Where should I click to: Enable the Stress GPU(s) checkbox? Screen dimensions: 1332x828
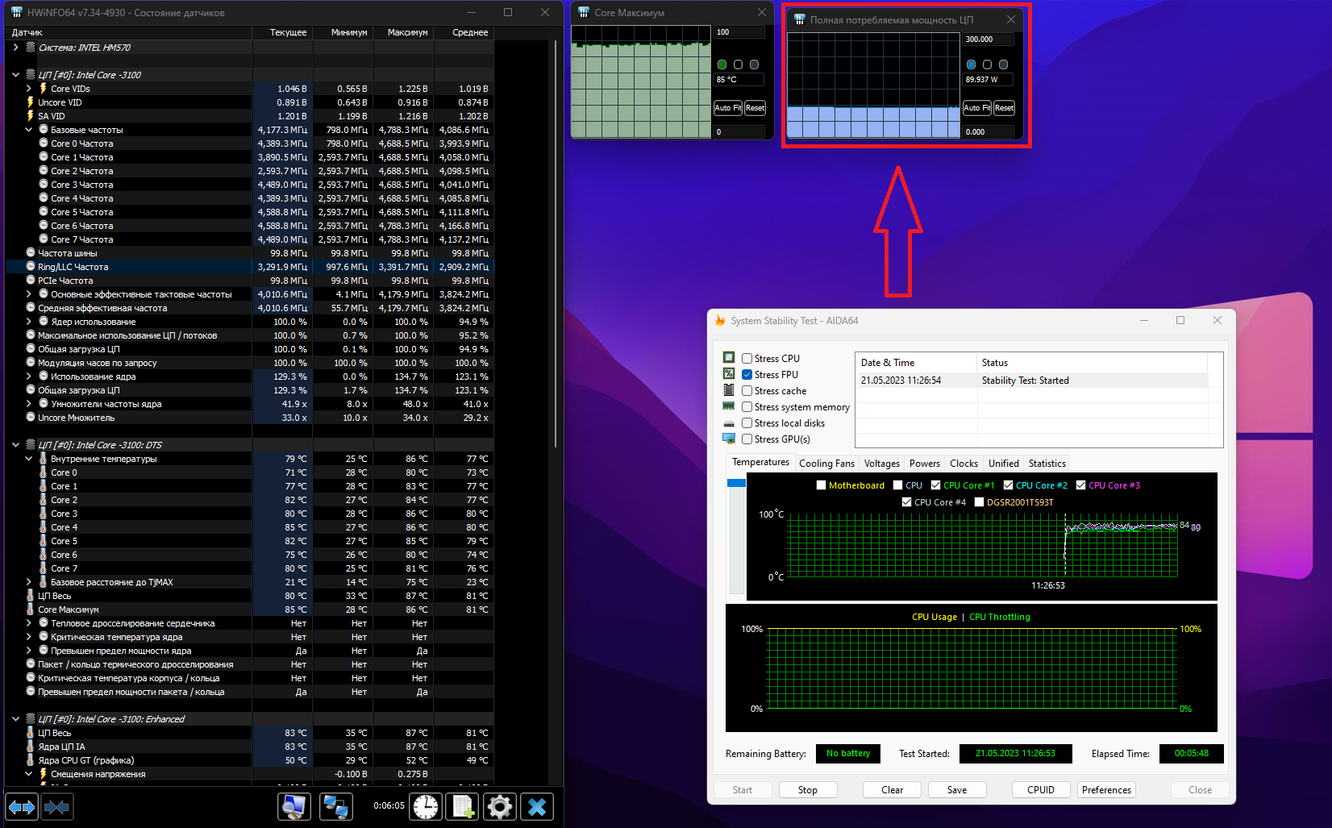point(747,439)
